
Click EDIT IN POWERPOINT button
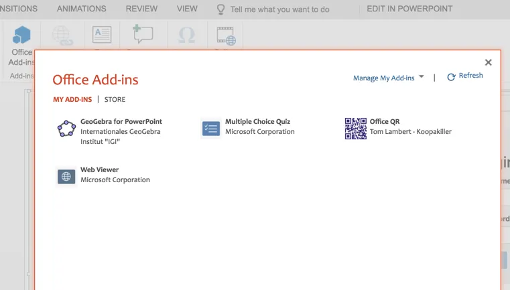pyautogui.click(x=409, y=9)
